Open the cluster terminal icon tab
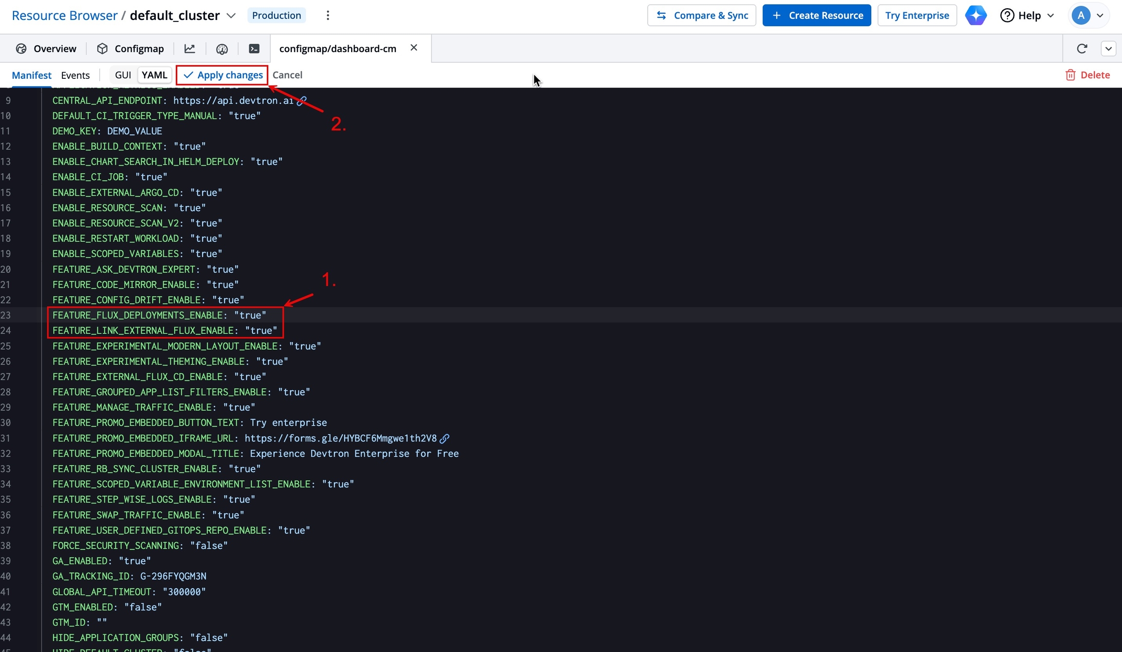Viewport: 1122px width, 652px height. [254, 49]
